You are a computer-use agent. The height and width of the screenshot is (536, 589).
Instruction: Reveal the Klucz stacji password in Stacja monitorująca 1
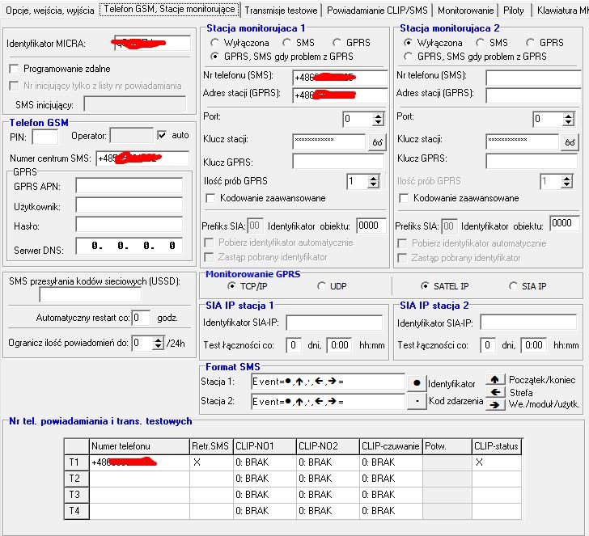tap(377, 142)
